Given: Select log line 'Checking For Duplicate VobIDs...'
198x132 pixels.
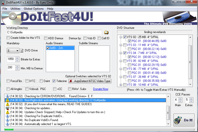Looking at the screenshot, I should point(44,116).
